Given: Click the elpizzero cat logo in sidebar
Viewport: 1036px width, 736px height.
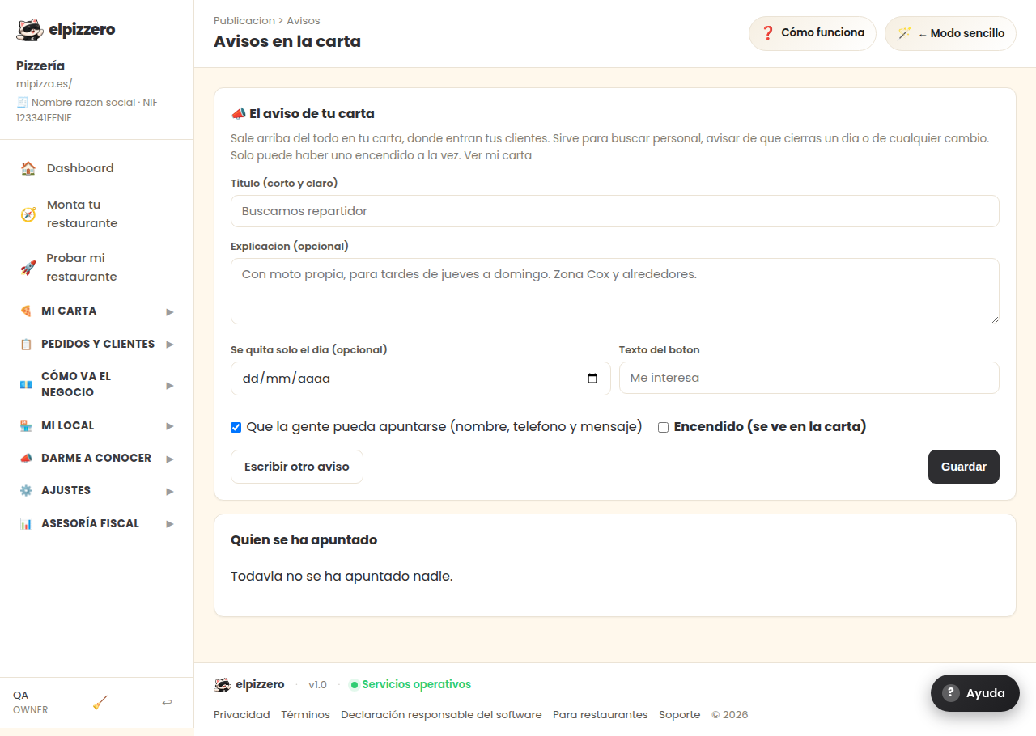Looking at the screenshot, I should [30, 30].
